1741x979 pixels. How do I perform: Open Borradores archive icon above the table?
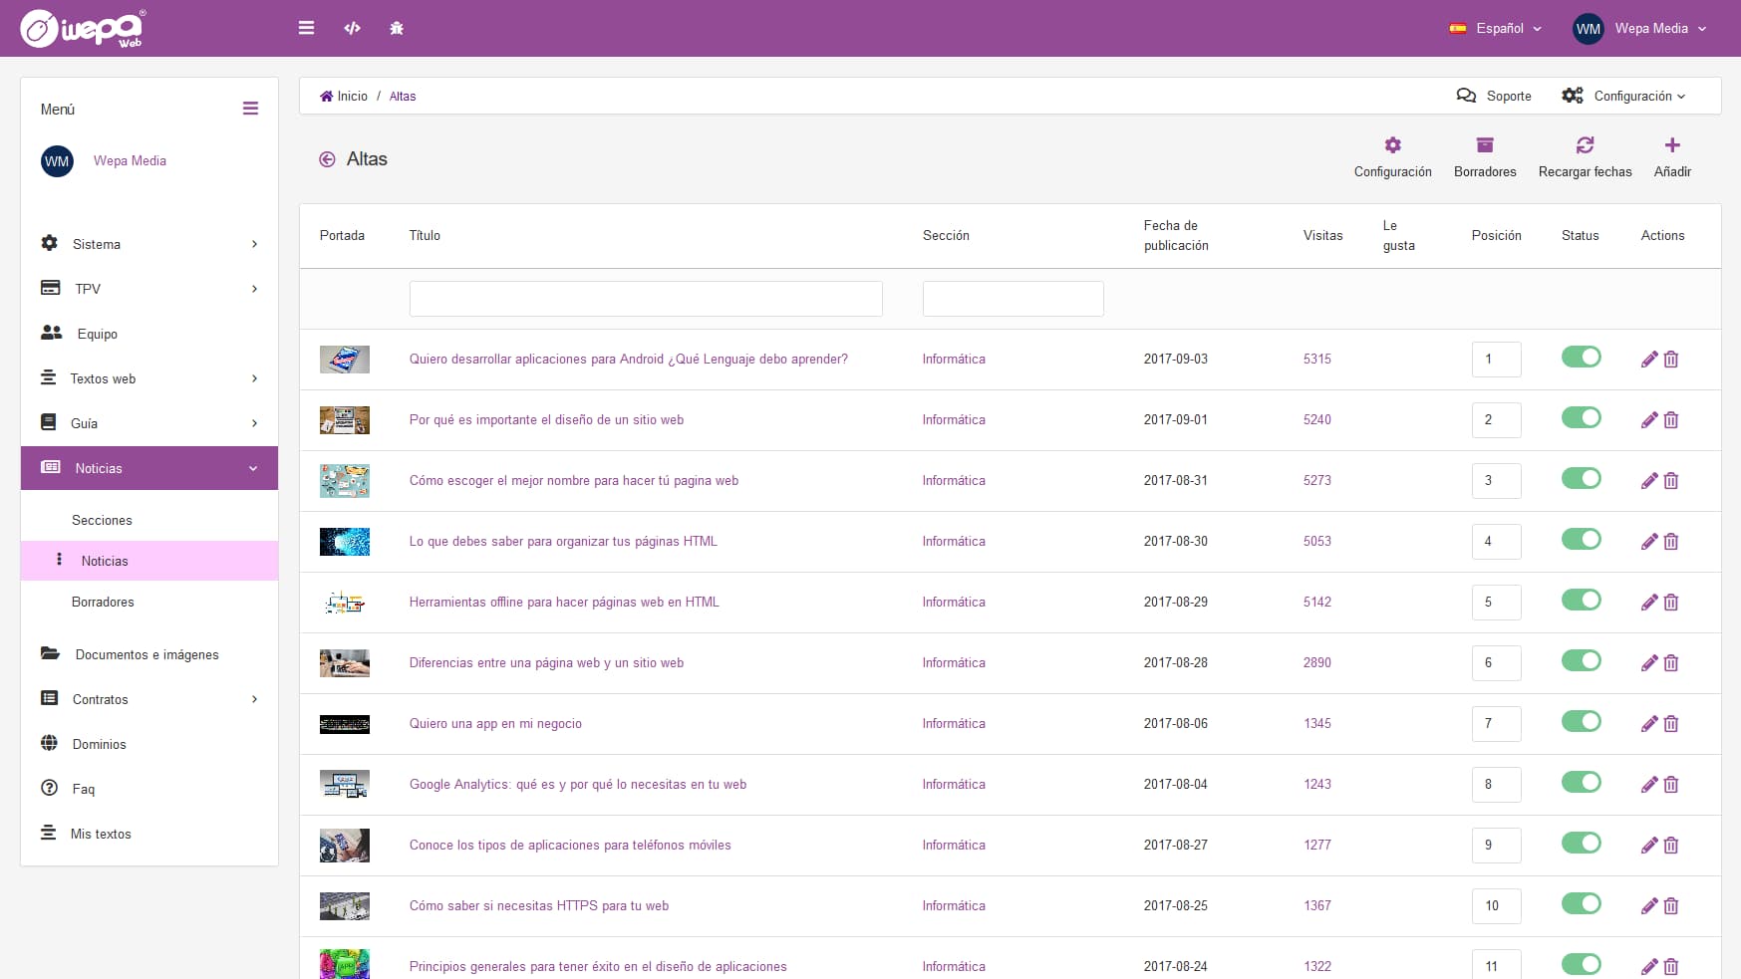click(1484, 145)
